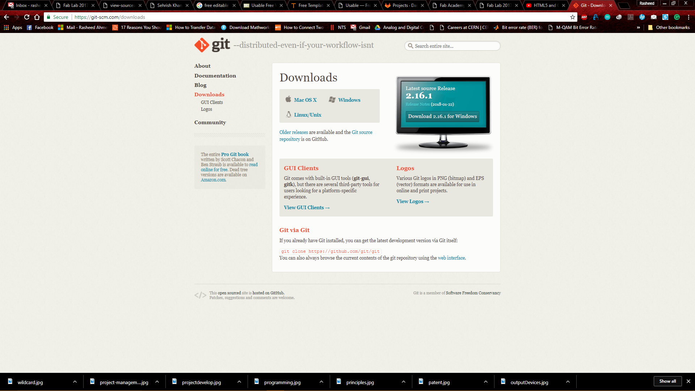
Task: Switch to the HTML5 YouTube tab
Action: pos(544,5)
